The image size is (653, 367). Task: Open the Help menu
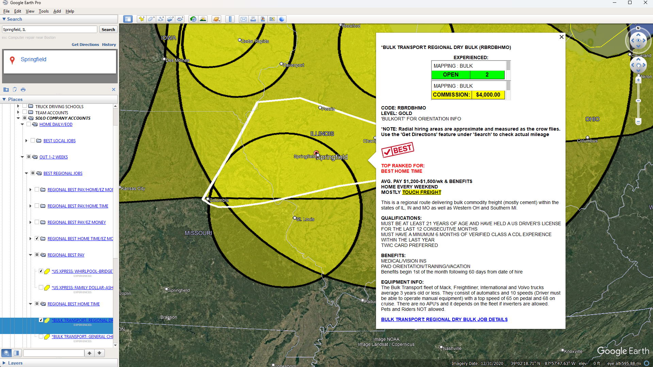click(x=70, y=11)
